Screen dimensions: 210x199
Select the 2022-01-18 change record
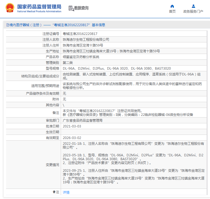(x=133, y=145)
